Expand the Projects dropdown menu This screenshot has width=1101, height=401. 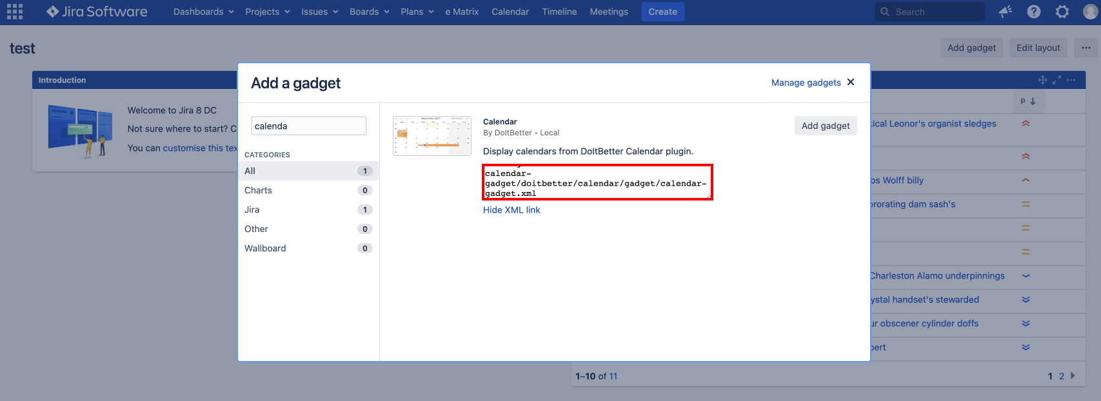(267, 12)
